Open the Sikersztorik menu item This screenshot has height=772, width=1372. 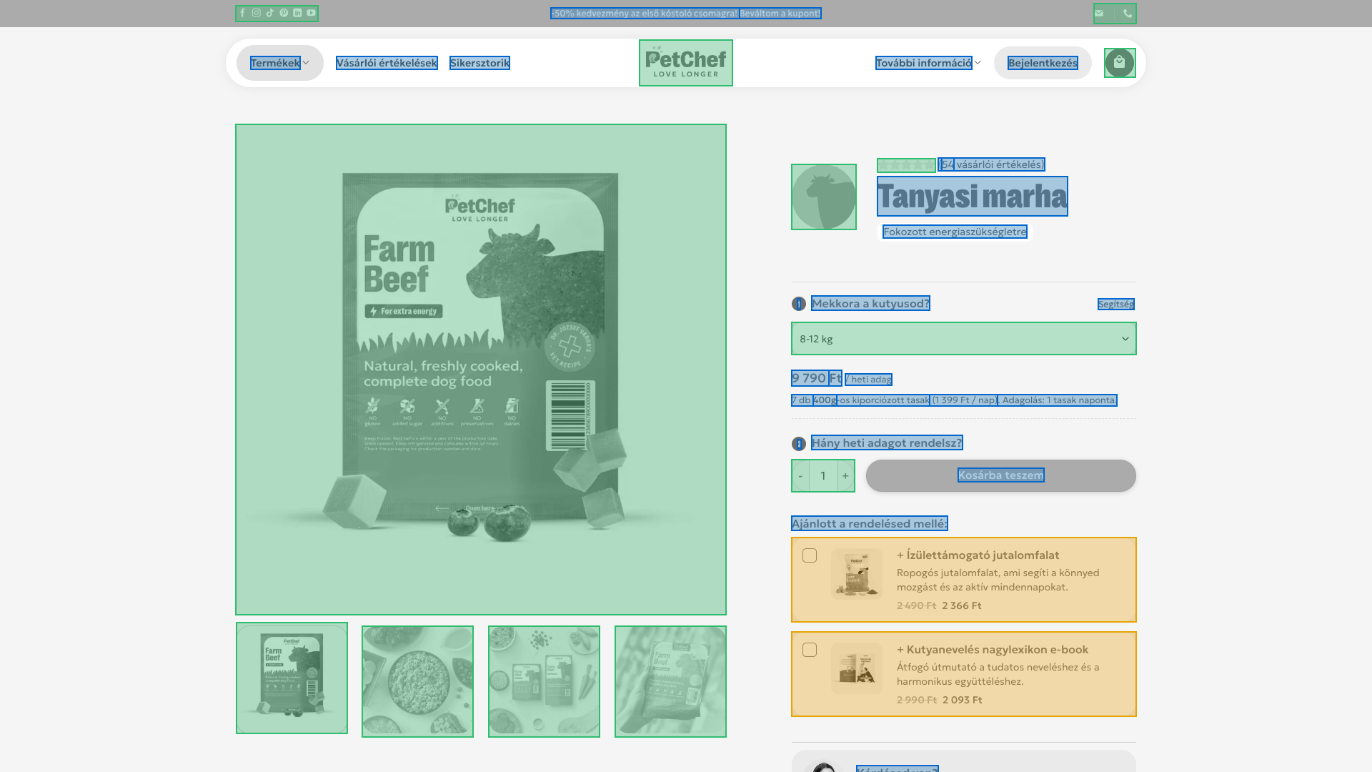click(x=479, y=63)
